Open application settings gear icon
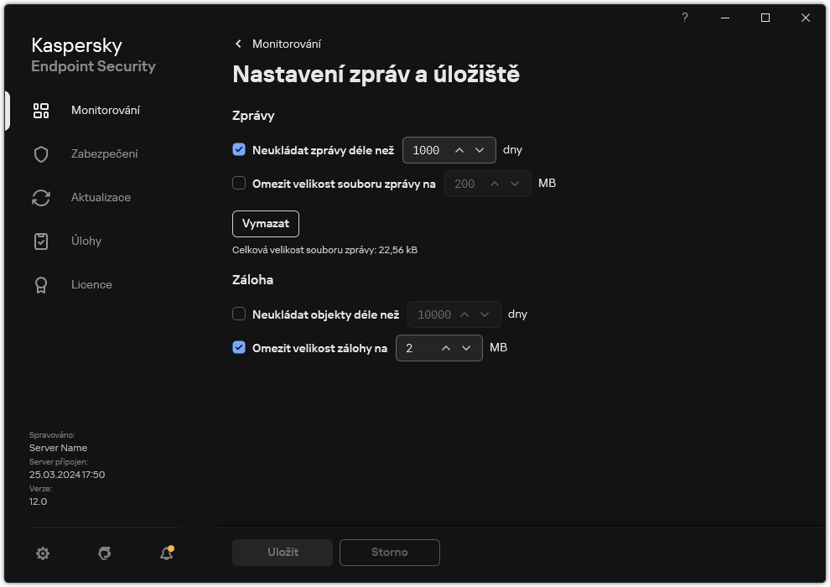This screenshot has height=587, width=830. click(42, 553)
